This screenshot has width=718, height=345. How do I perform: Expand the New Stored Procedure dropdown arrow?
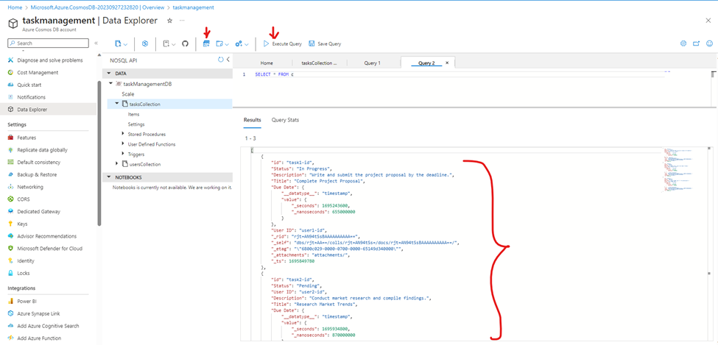click(x=247, y=44)
